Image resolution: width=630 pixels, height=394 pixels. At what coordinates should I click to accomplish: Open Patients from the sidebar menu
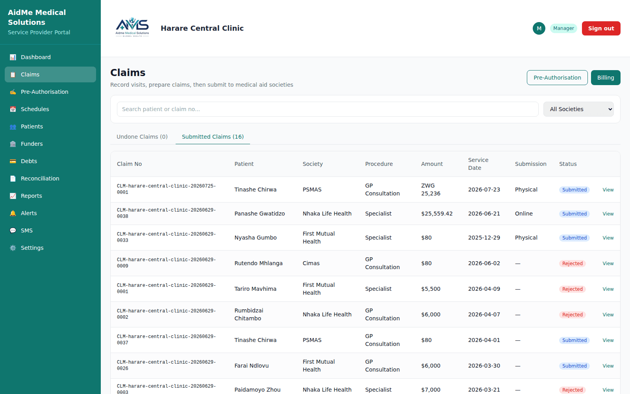50,126
